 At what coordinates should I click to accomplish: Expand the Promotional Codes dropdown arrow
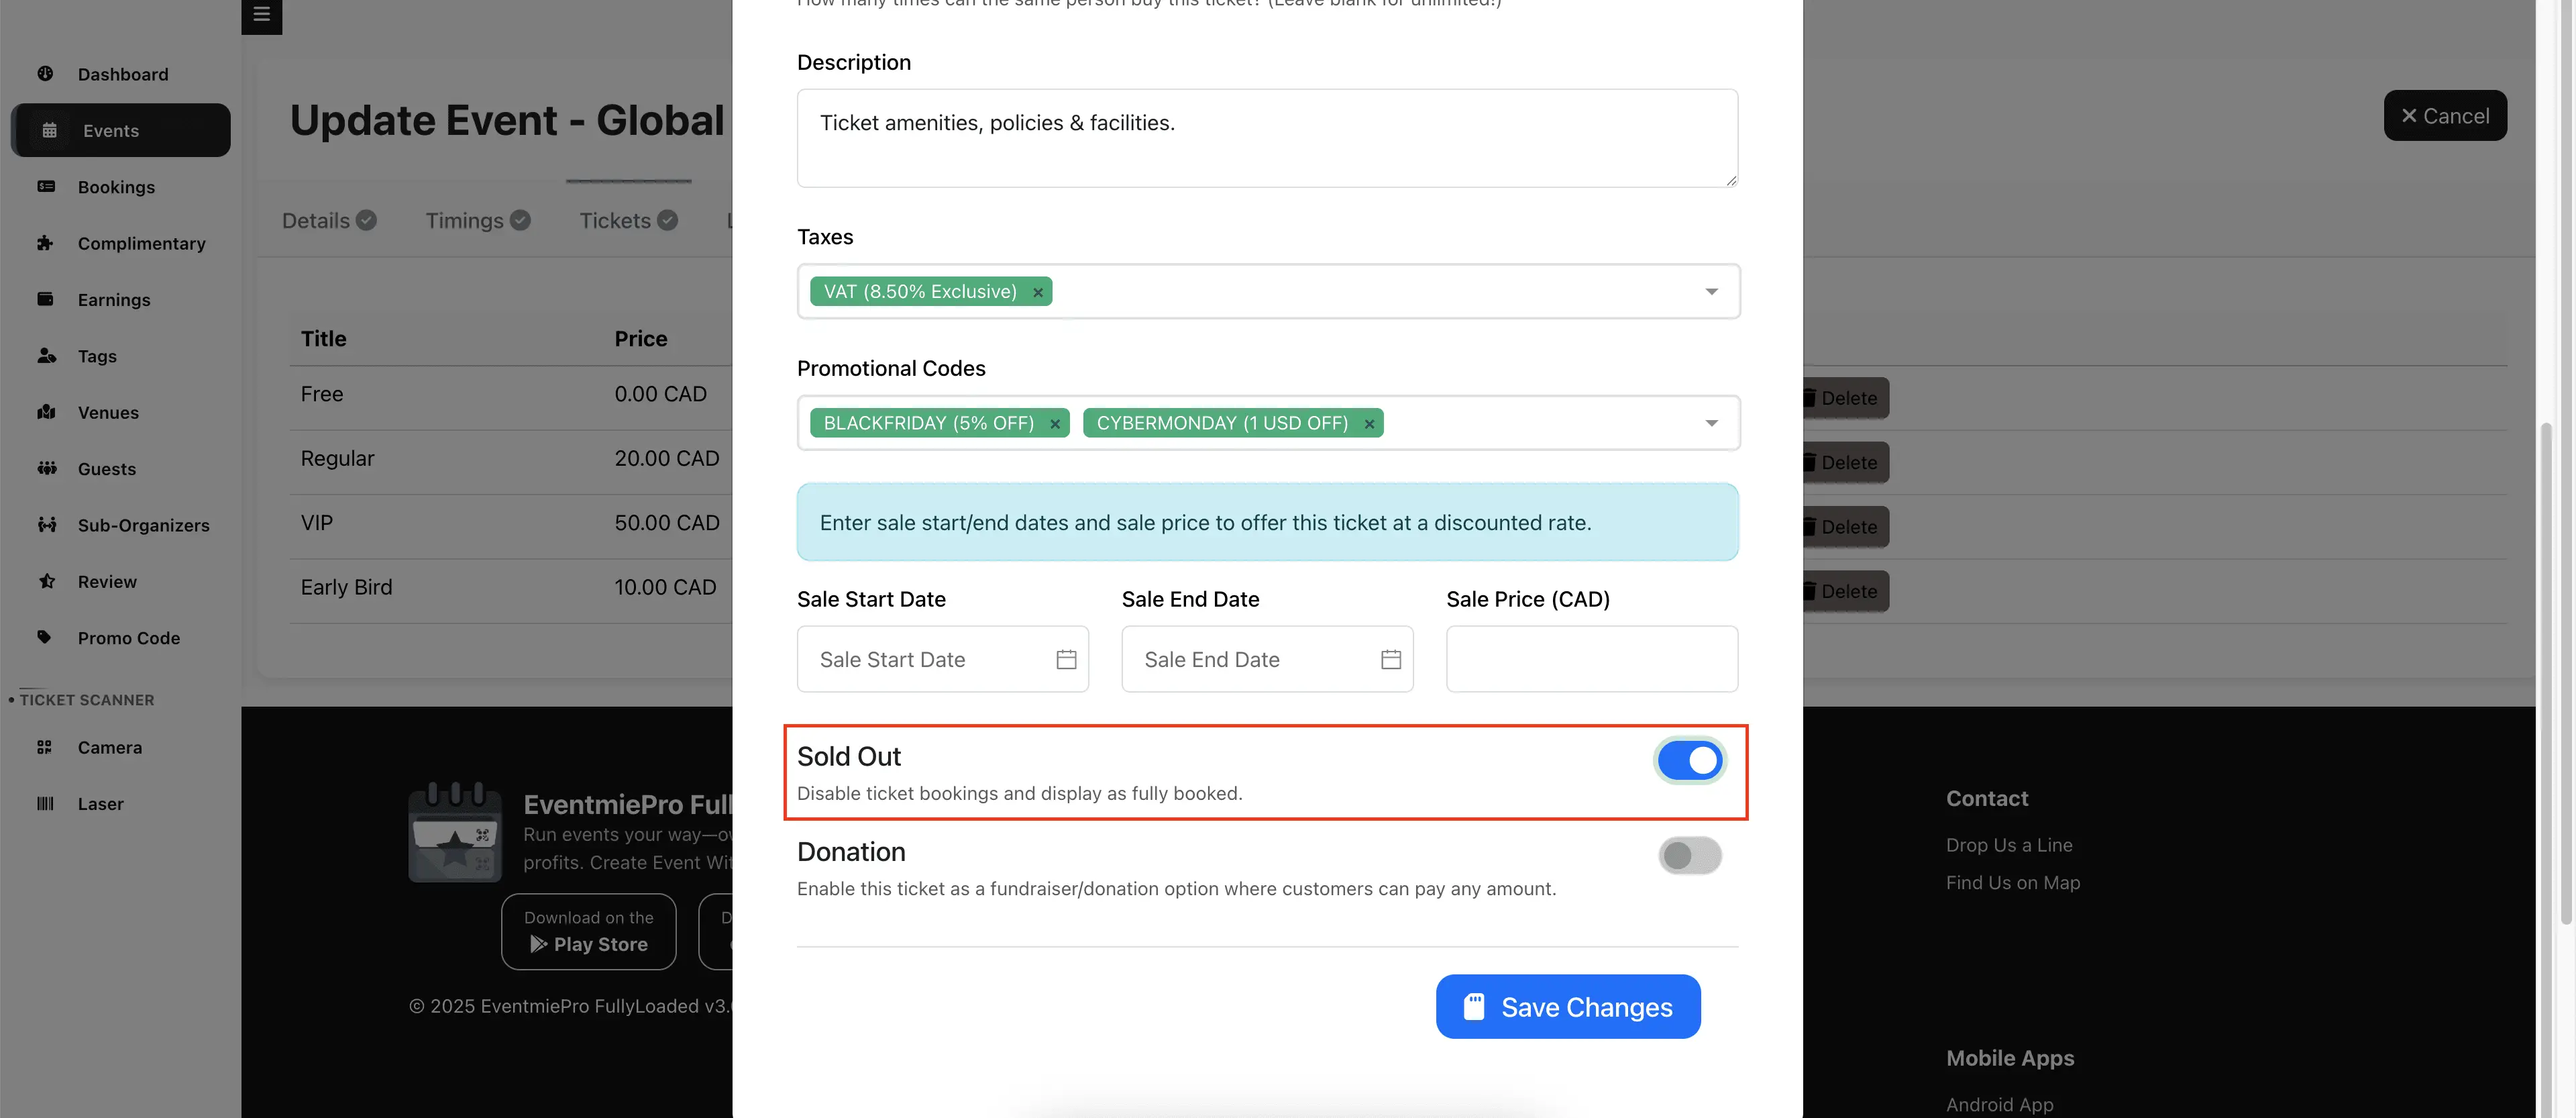tap(1711, 423)
